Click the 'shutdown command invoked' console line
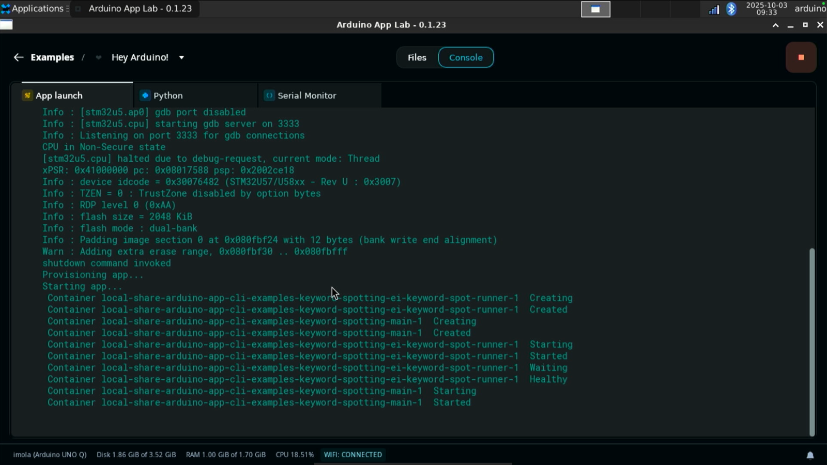 pyautogui.click(x=106, y=263)
